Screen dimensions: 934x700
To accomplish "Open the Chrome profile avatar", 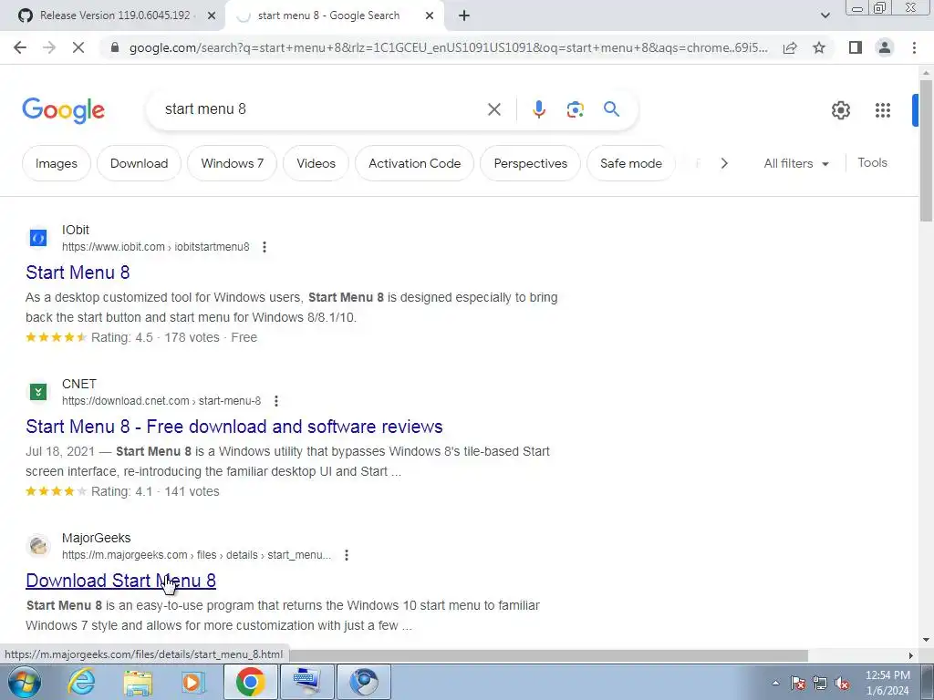I will tap(885, 47).
